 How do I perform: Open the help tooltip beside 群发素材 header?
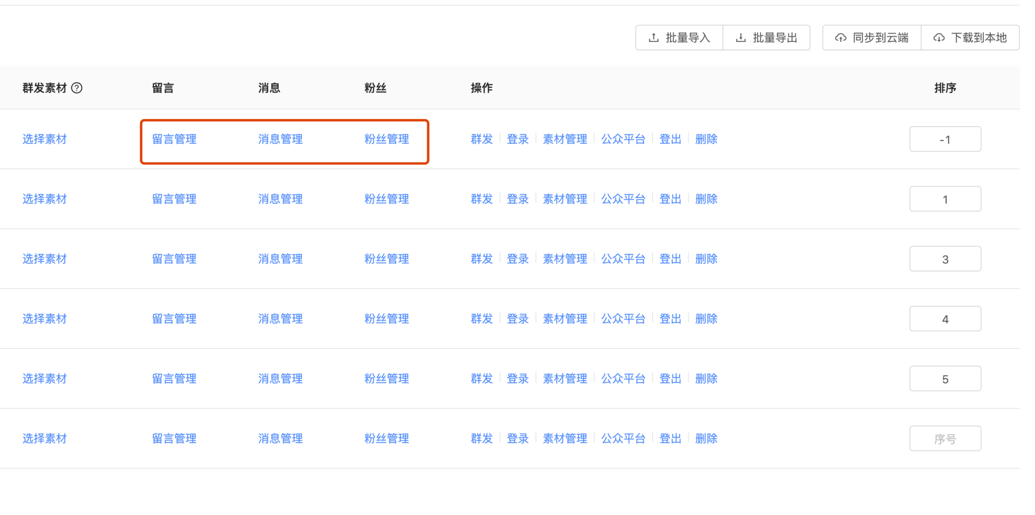[x=77, y=88]
